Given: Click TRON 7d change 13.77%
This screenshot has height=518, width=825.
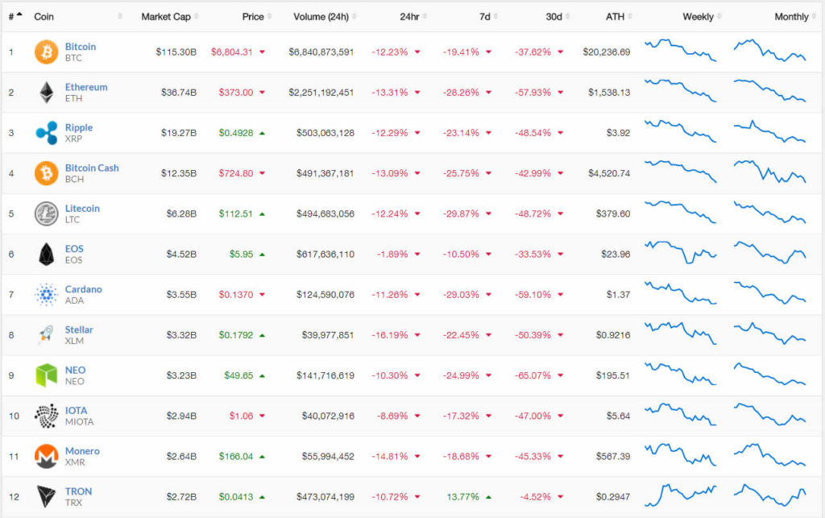Looking at the screenshot, I should pos(462,497).
